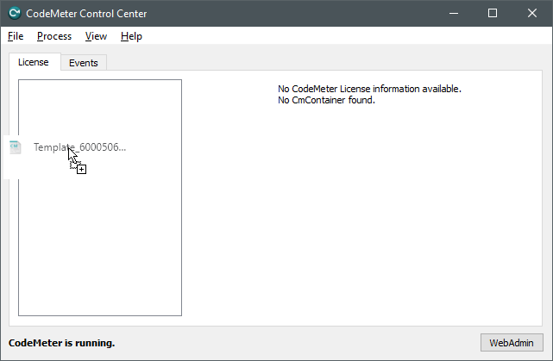Switch to the License tab
Screen dimensions: 553x361
(35, 62)
